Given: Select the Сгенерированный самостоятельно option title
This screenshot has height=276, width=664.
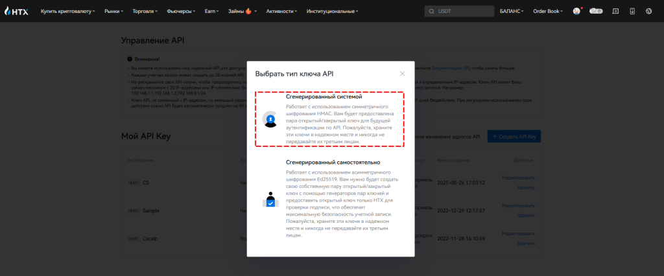Looking at the screenshot, I should (333, 162).
